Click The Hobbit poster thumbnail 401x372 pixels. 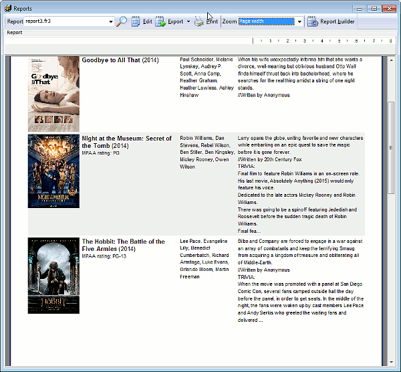pyautogui.click(x=53, y=276)
